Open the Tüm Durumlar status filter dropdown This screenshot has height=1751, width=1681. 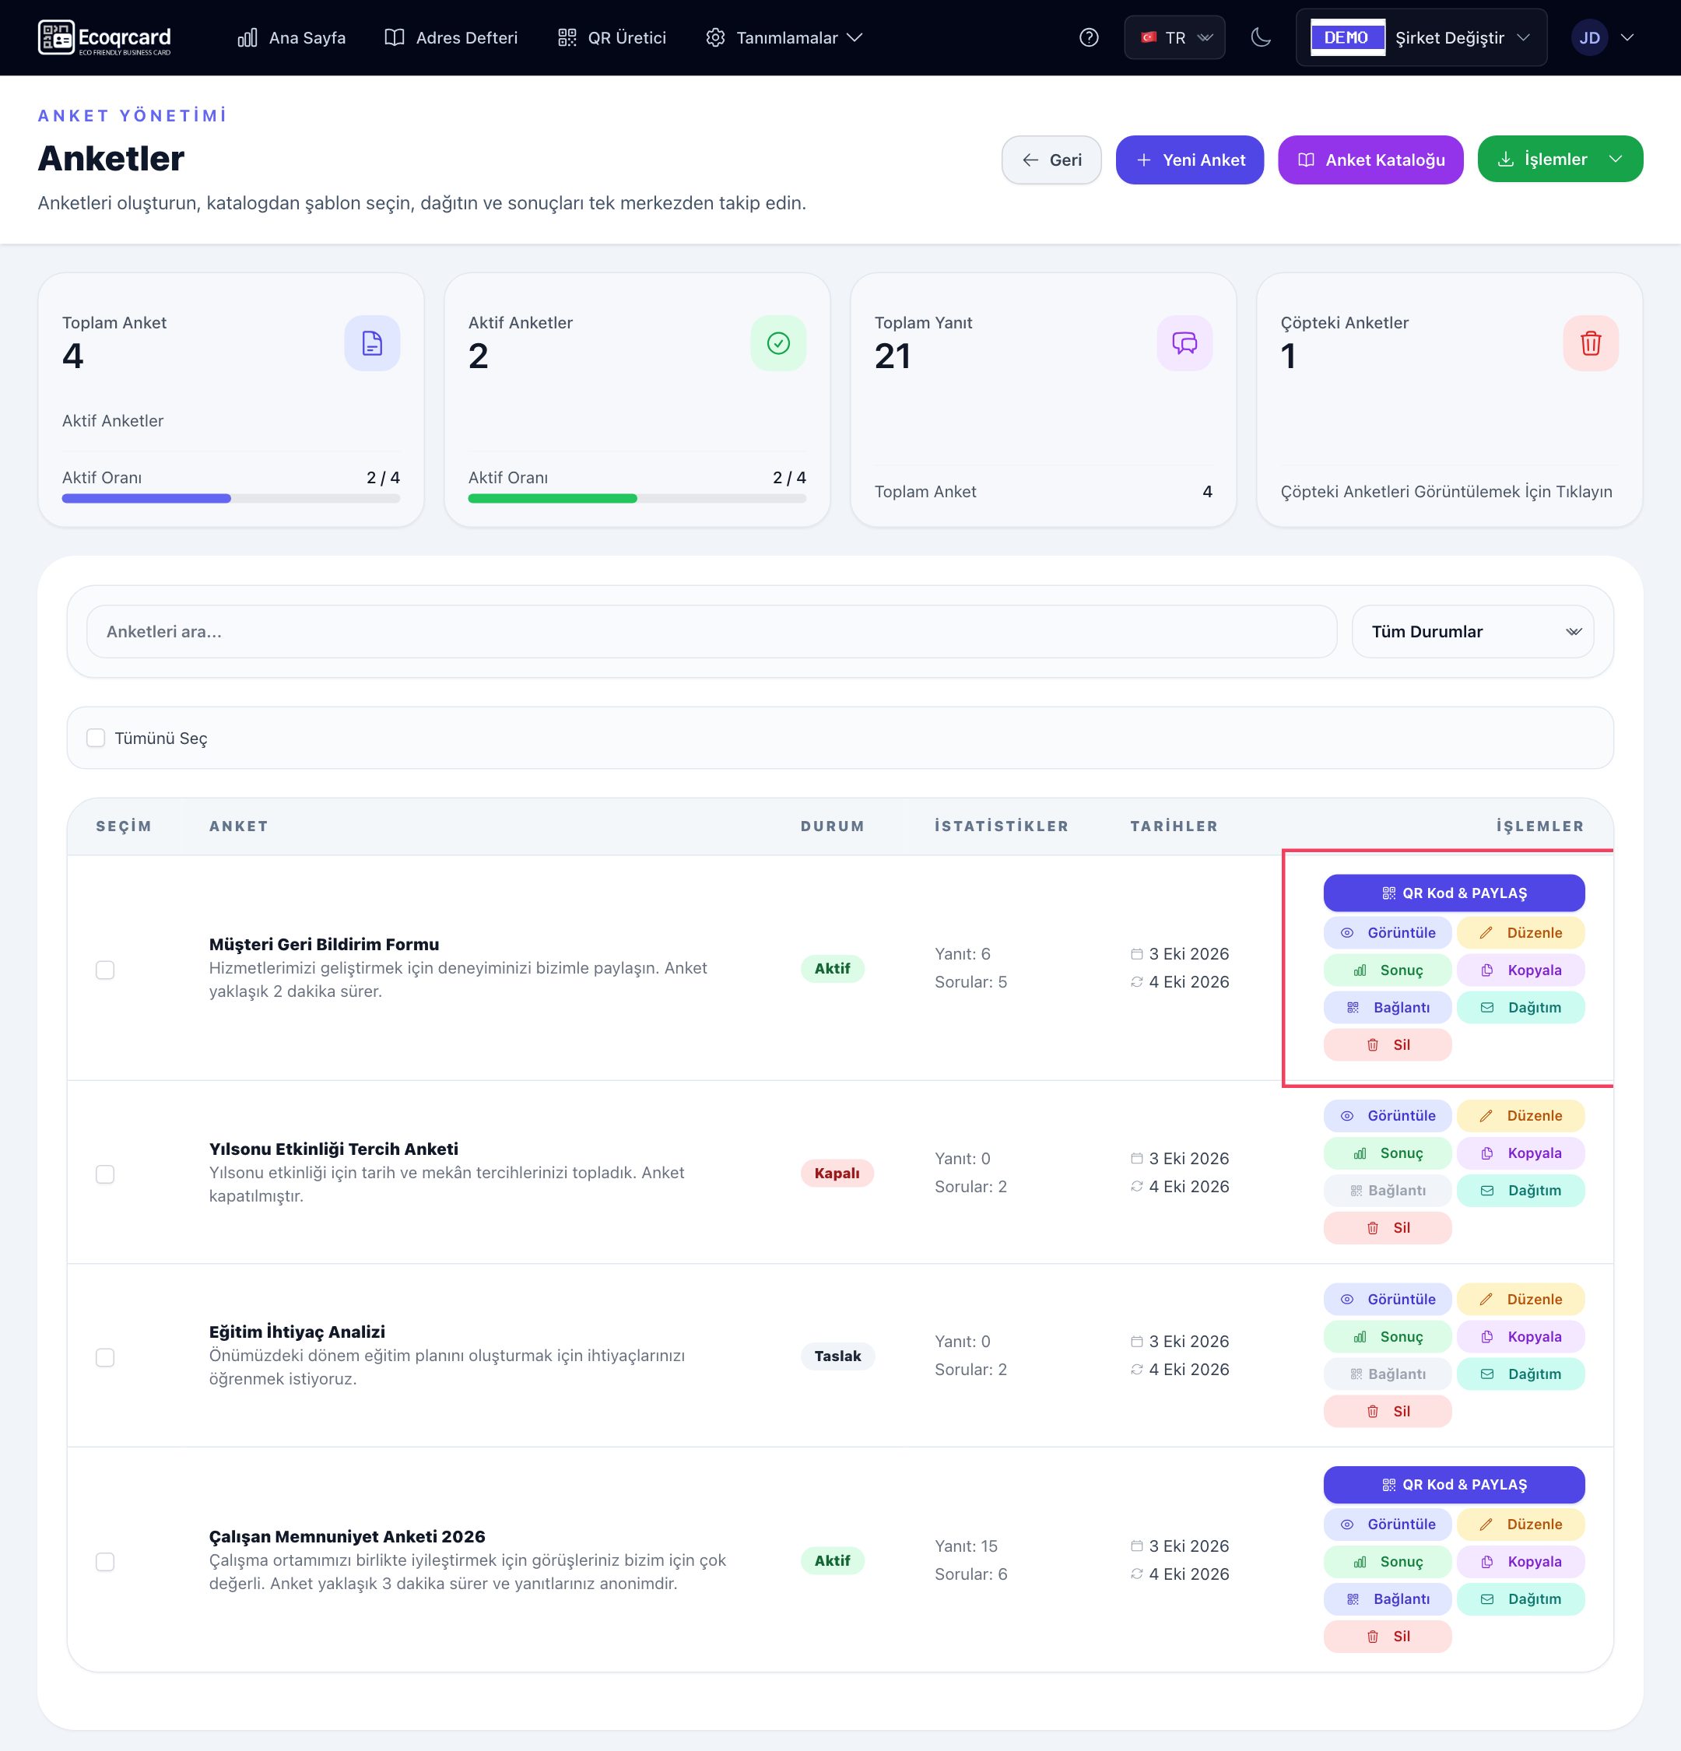pos(1472,632)
